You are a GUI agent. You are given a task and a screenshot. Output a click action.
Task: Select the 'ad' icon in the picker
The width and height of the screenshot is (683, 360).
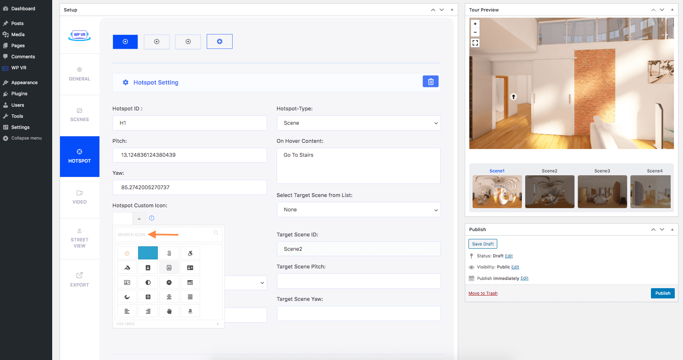pos(190,282)
